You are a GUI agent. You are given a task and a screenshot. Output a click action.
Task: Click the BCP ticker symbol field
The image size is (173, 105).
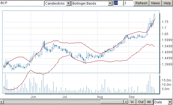pyautogui.click(x=22, y=3)
